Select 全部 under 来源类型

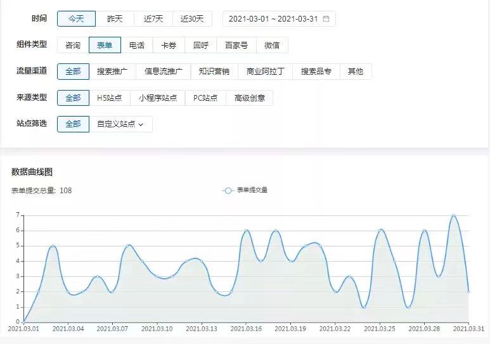point(73,98)
